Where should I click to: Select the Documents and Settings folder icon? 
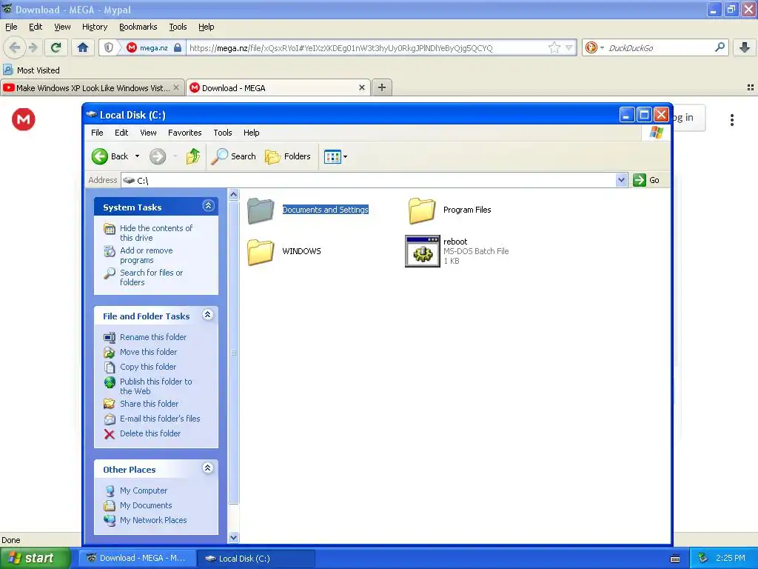[261, 210]
